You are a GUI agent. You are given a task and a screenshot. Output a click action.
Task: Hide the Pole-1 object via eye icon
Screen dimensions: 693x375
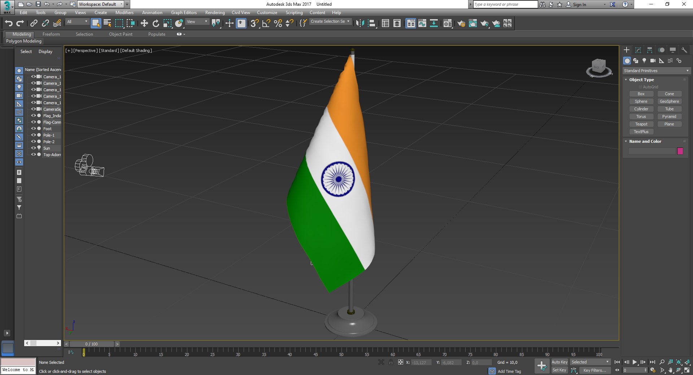pyautogui.click(x=33, y=135)
